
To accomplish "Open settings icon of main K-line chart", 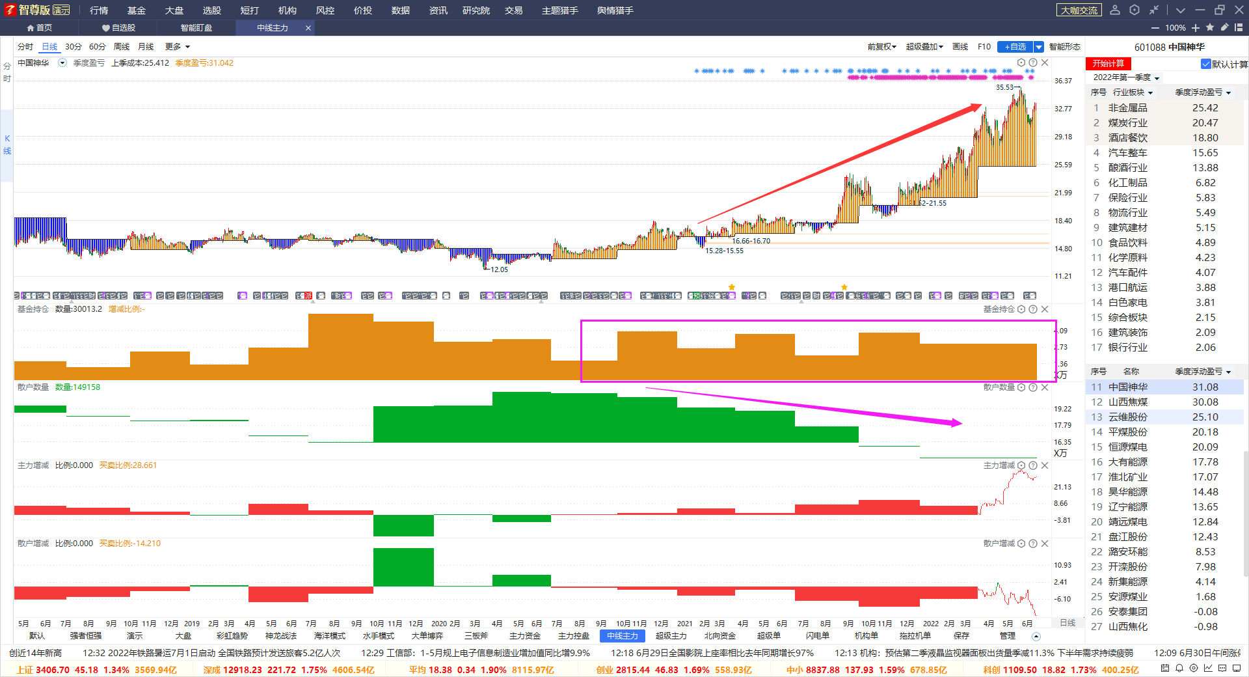I will tap(1021, 62).
